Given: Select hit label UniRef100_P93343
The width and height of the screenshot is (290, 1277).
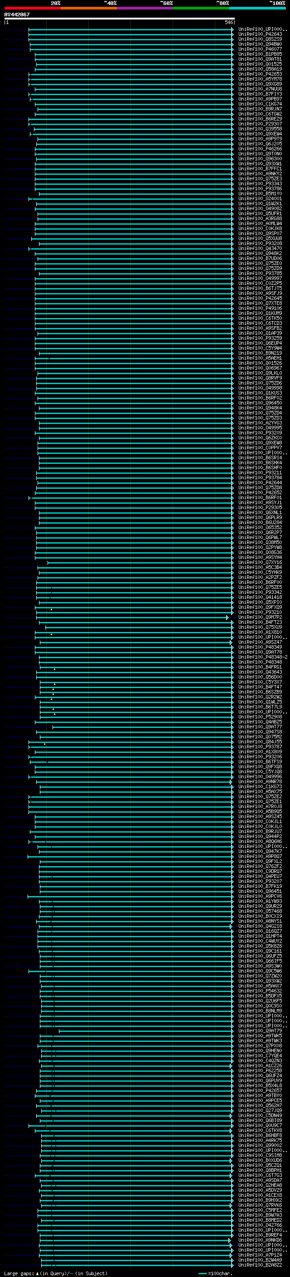Looking at the screenshot, I should tap(260, 183).
